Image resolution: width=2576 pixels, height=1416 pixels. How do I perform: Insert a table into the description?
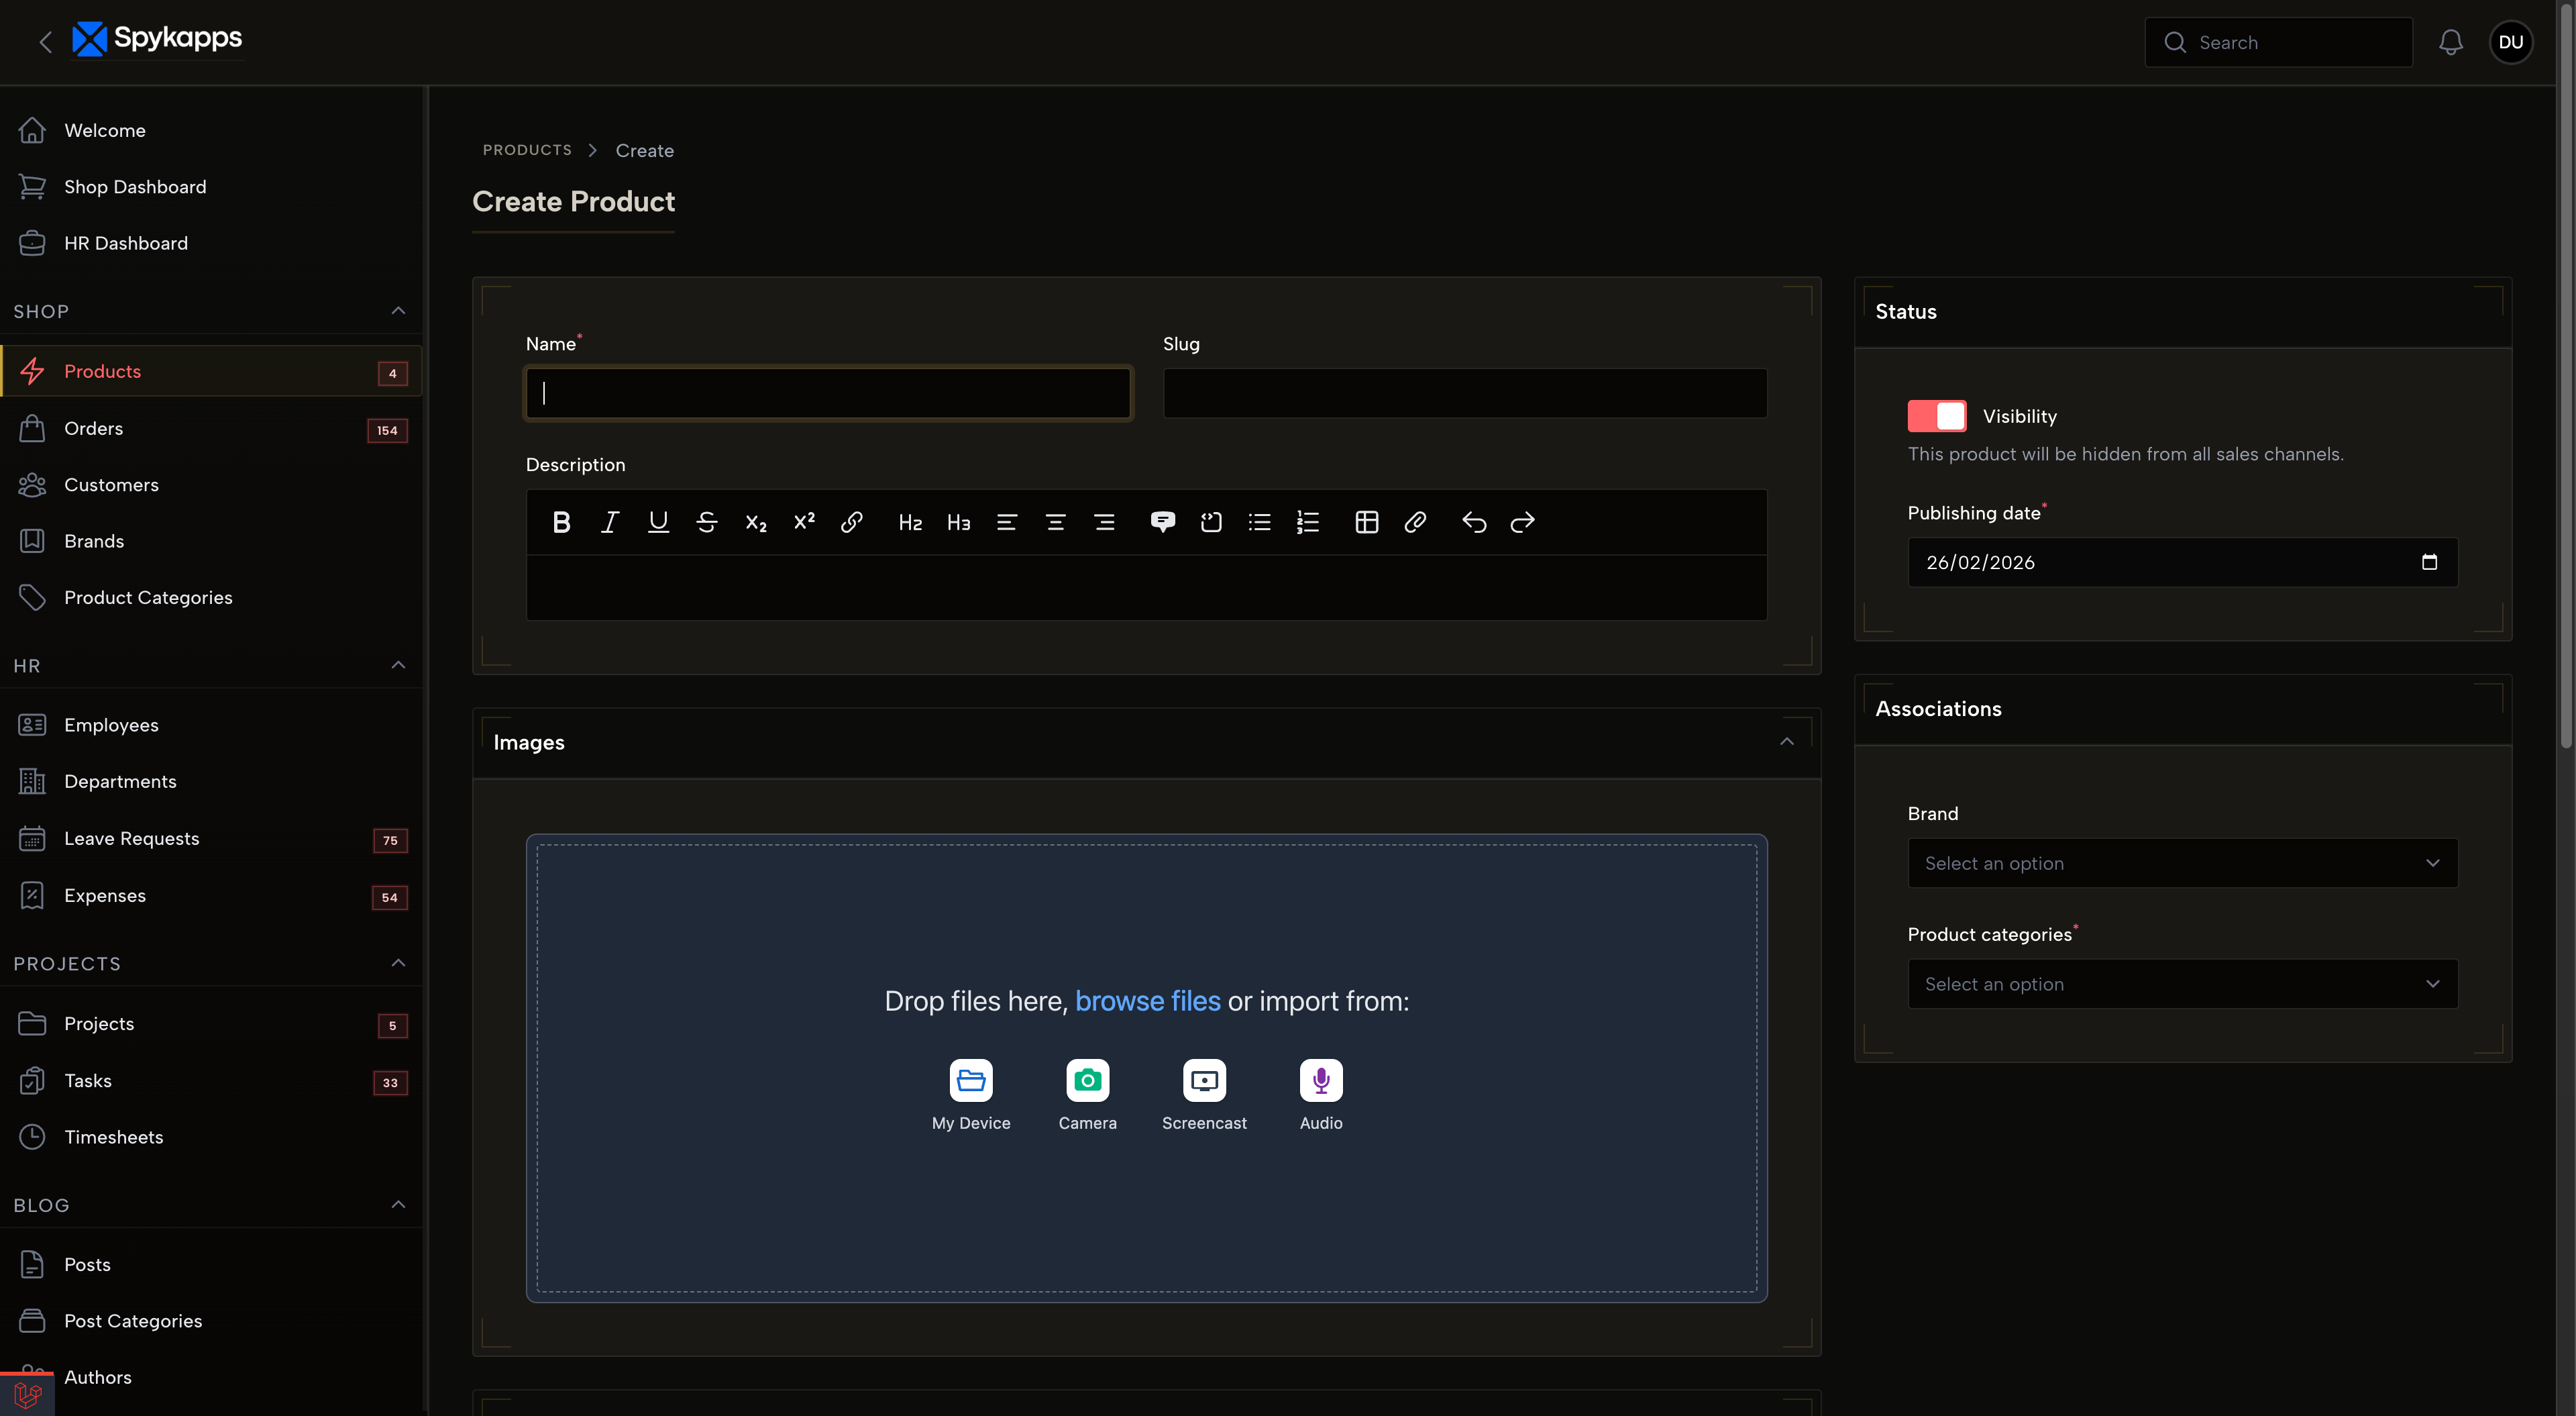point(1366,521)
